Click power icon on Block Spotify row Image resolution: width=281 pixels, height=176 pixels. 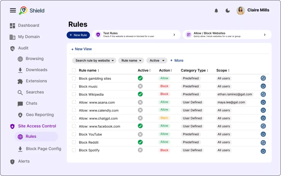click(263, 151)
